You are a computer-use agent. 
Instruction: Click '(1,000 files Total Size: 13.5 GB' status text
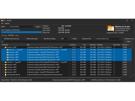coord(100,80)
